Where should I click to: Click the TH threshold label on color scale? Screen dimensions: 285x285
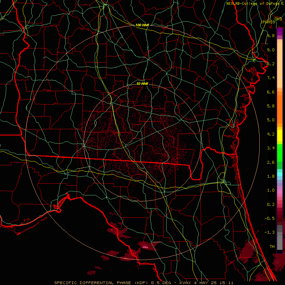click(272, 247)
